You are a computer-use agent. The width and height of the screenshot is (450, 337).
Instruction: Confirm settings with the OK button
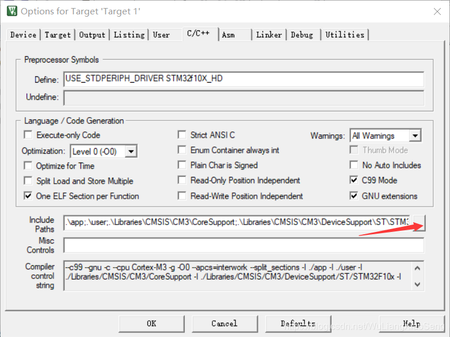tap(151, 324)
